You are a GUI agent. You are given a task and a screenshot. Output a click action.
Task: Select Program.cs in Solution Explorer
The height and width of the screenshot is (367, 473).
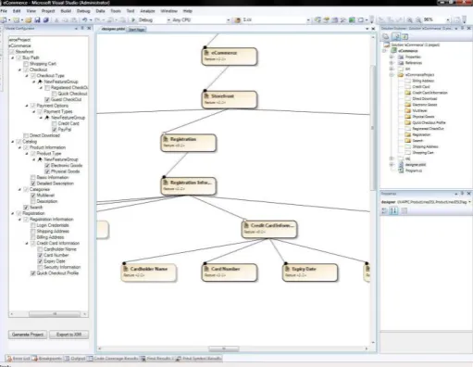click(x=414, y=171)
